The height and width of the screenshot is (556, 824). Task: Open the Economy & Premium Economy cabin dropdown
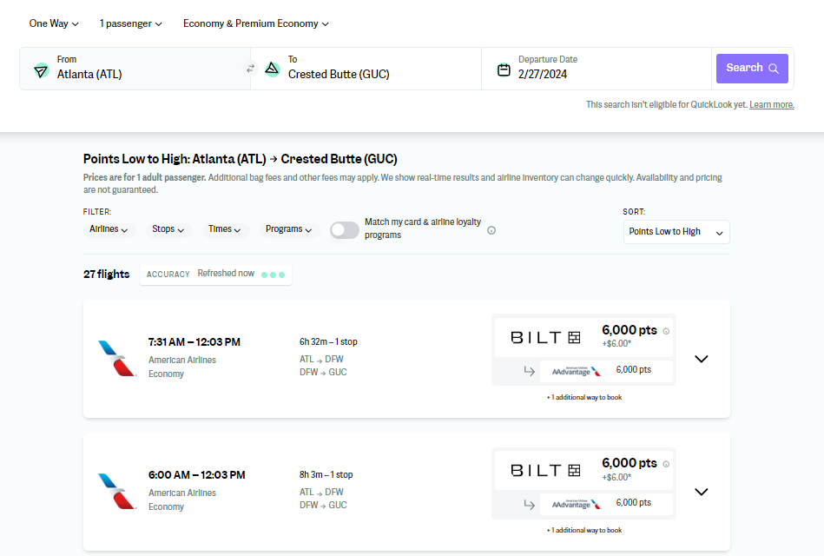[255, 23]
